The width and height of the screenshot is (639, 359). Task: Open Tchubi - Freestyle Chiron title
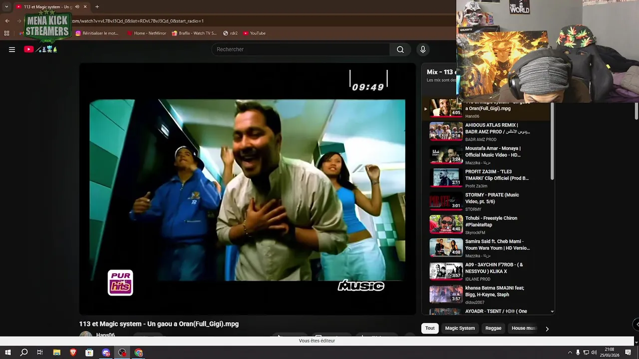tap(491, 221)
